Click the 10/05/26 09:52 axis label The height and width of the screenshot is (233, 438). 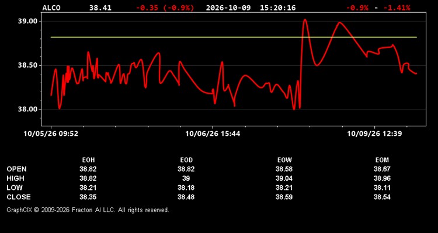click(x=51, y=134)
